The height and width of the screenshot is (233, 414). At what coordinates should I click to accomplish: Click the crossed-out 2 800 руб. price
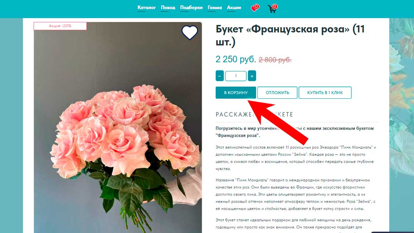point(275,60)
